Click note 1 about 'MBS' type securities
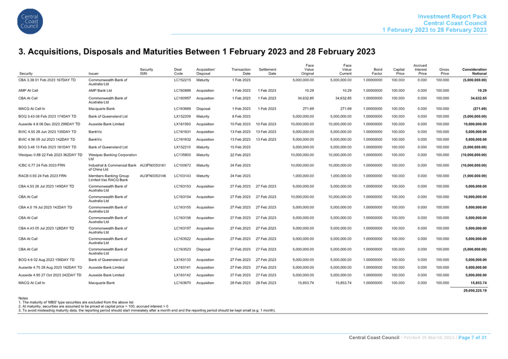The image size is (508, 359). (x=76, y=303)
